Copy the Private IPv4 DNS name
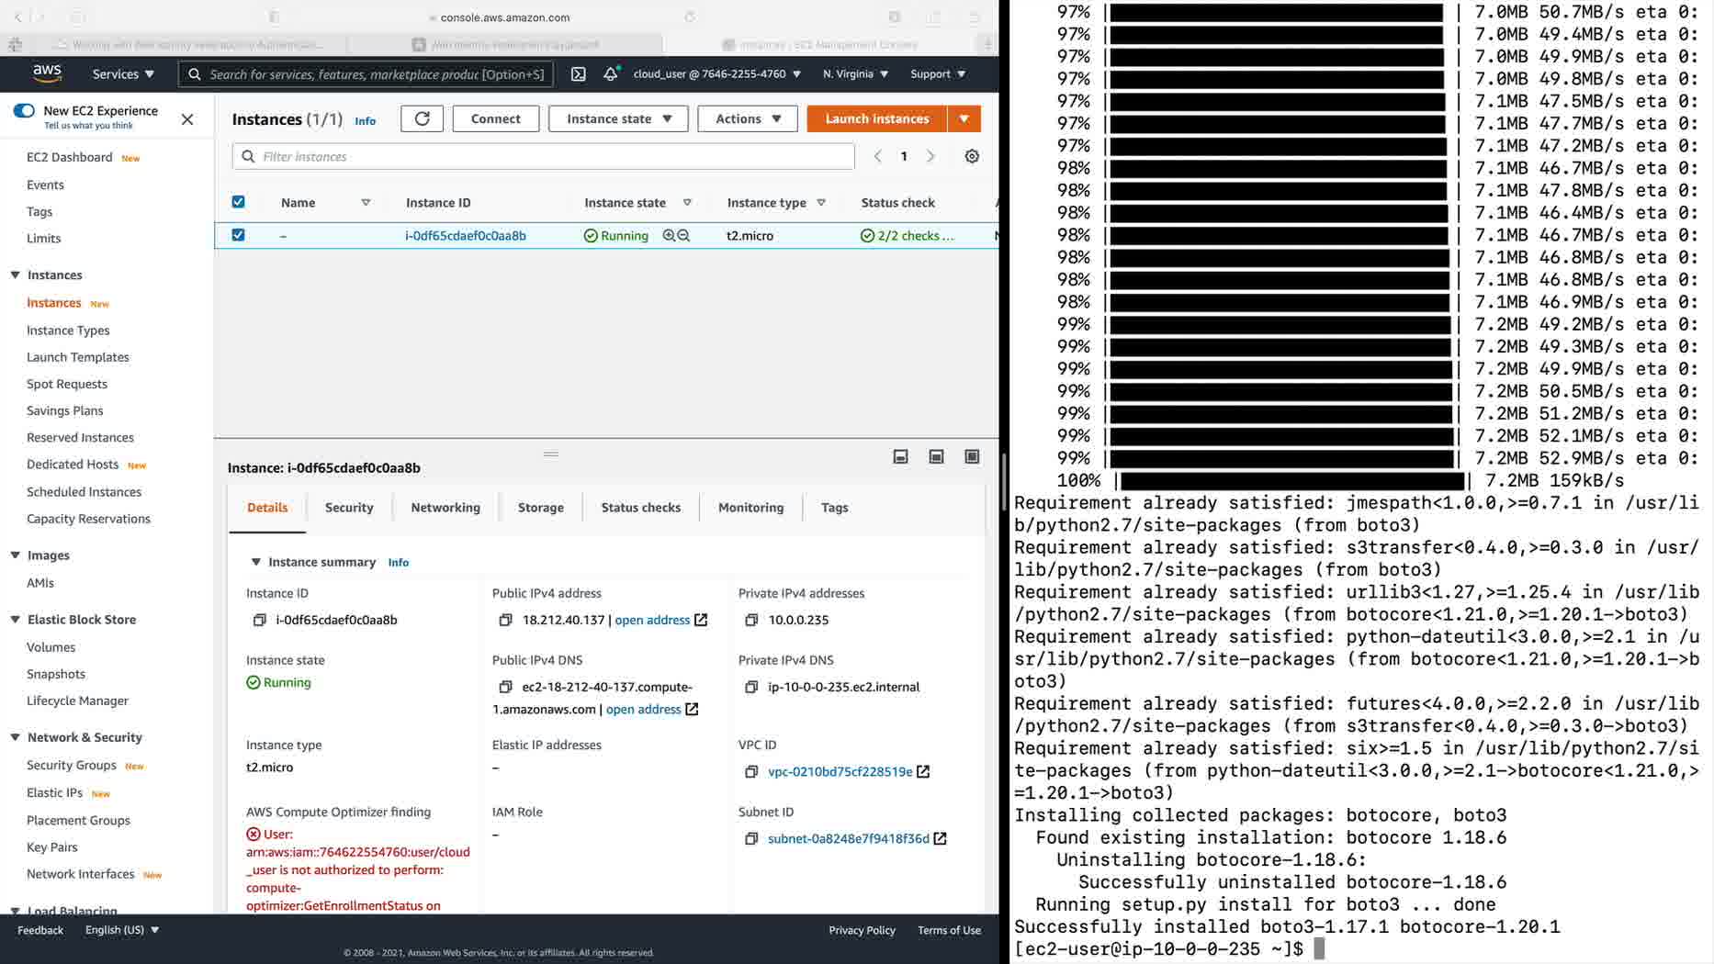The height and width of the screenshot is (964, 1714). pos(751,687)
